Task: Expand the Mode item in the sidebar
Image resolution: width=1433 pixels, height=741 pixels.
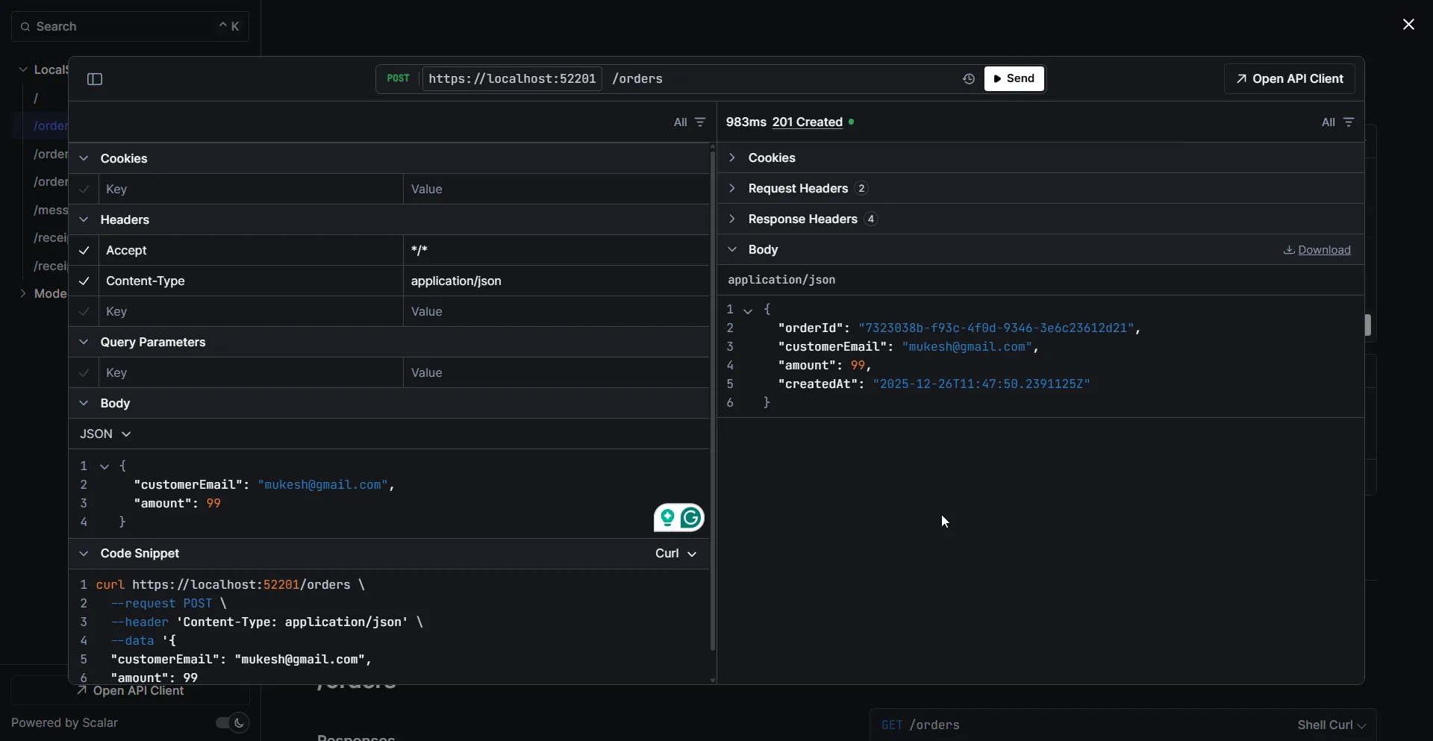Action: pos(22,294)
